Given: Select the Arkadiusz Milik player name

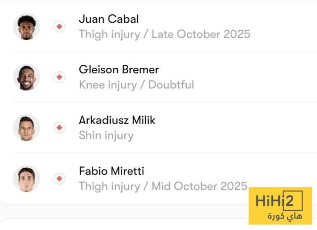Looking at the screenshot, I should (117, 120).
